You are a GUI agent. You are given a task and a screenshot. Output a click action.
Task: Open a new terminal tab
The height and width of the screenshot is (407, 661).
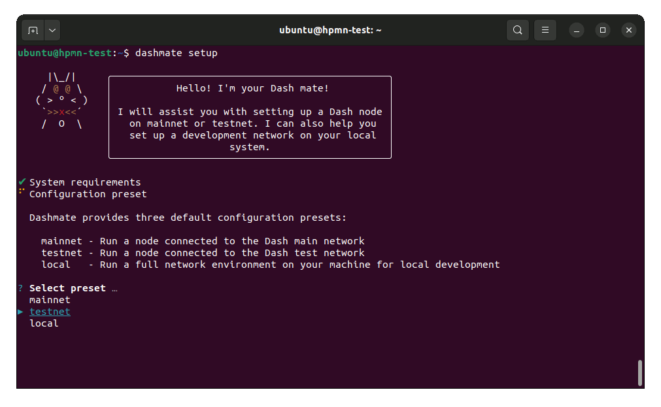tap(33, 30)
